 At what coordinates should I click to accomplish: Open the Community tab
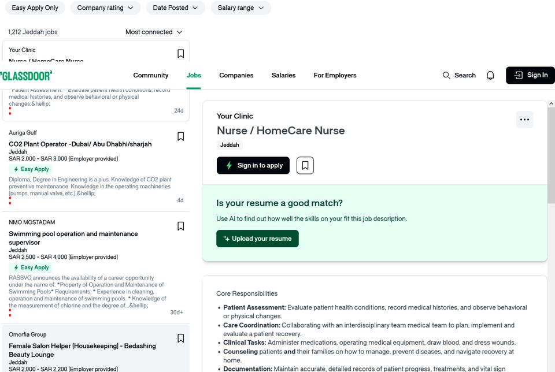tap(151, 75)
